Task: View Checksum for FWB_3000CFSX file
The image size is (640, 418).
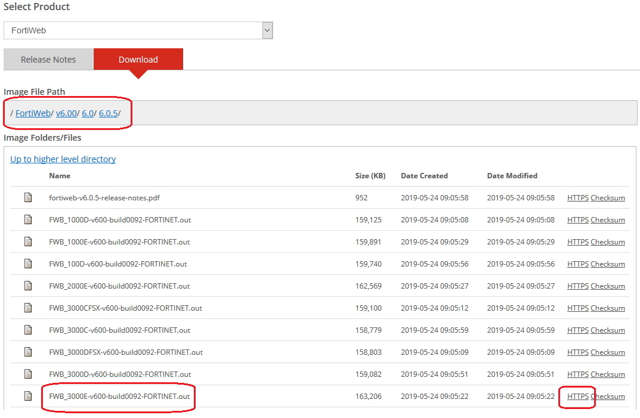Action: click(608, 308)
